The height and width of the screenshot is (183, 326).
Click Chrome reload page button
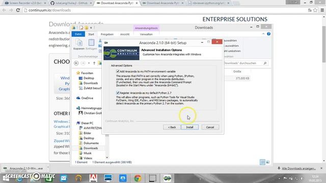(x=18, y=10)
